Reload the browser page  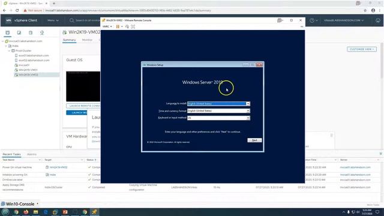17,10
